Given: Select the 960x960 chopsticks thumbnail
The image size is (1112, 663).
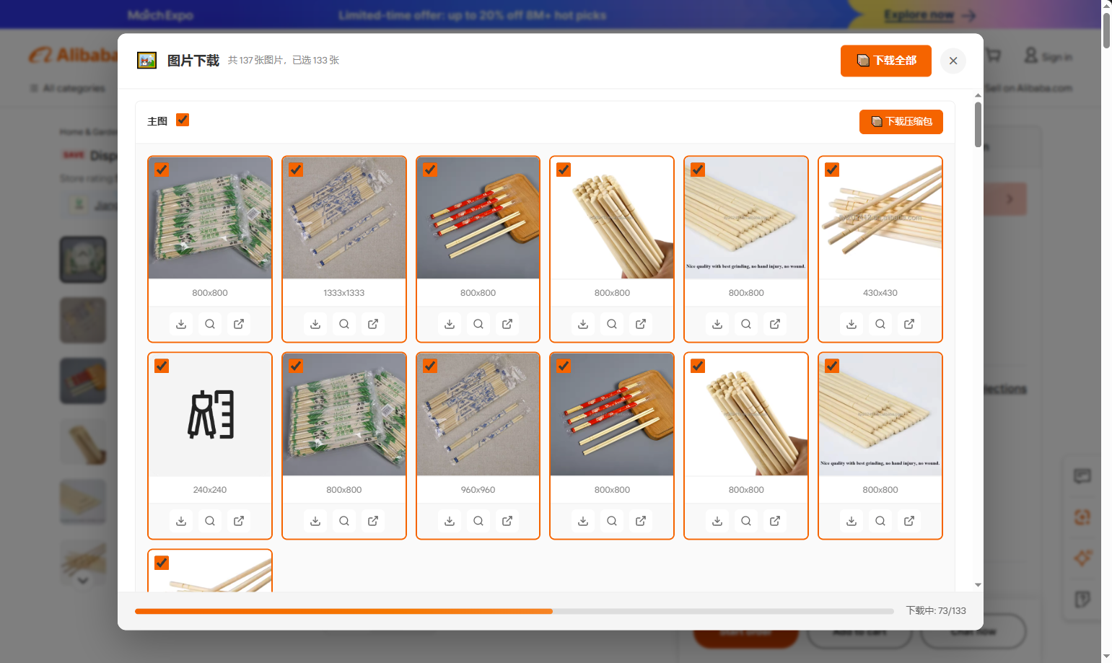Looking at the screenshot, I should click(478, 415).
